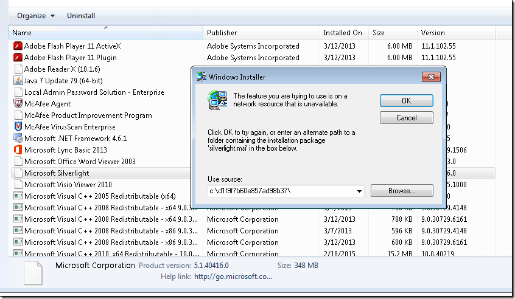Select the Adobe Flash Player 11 Plugin entry

coord(70,57)
